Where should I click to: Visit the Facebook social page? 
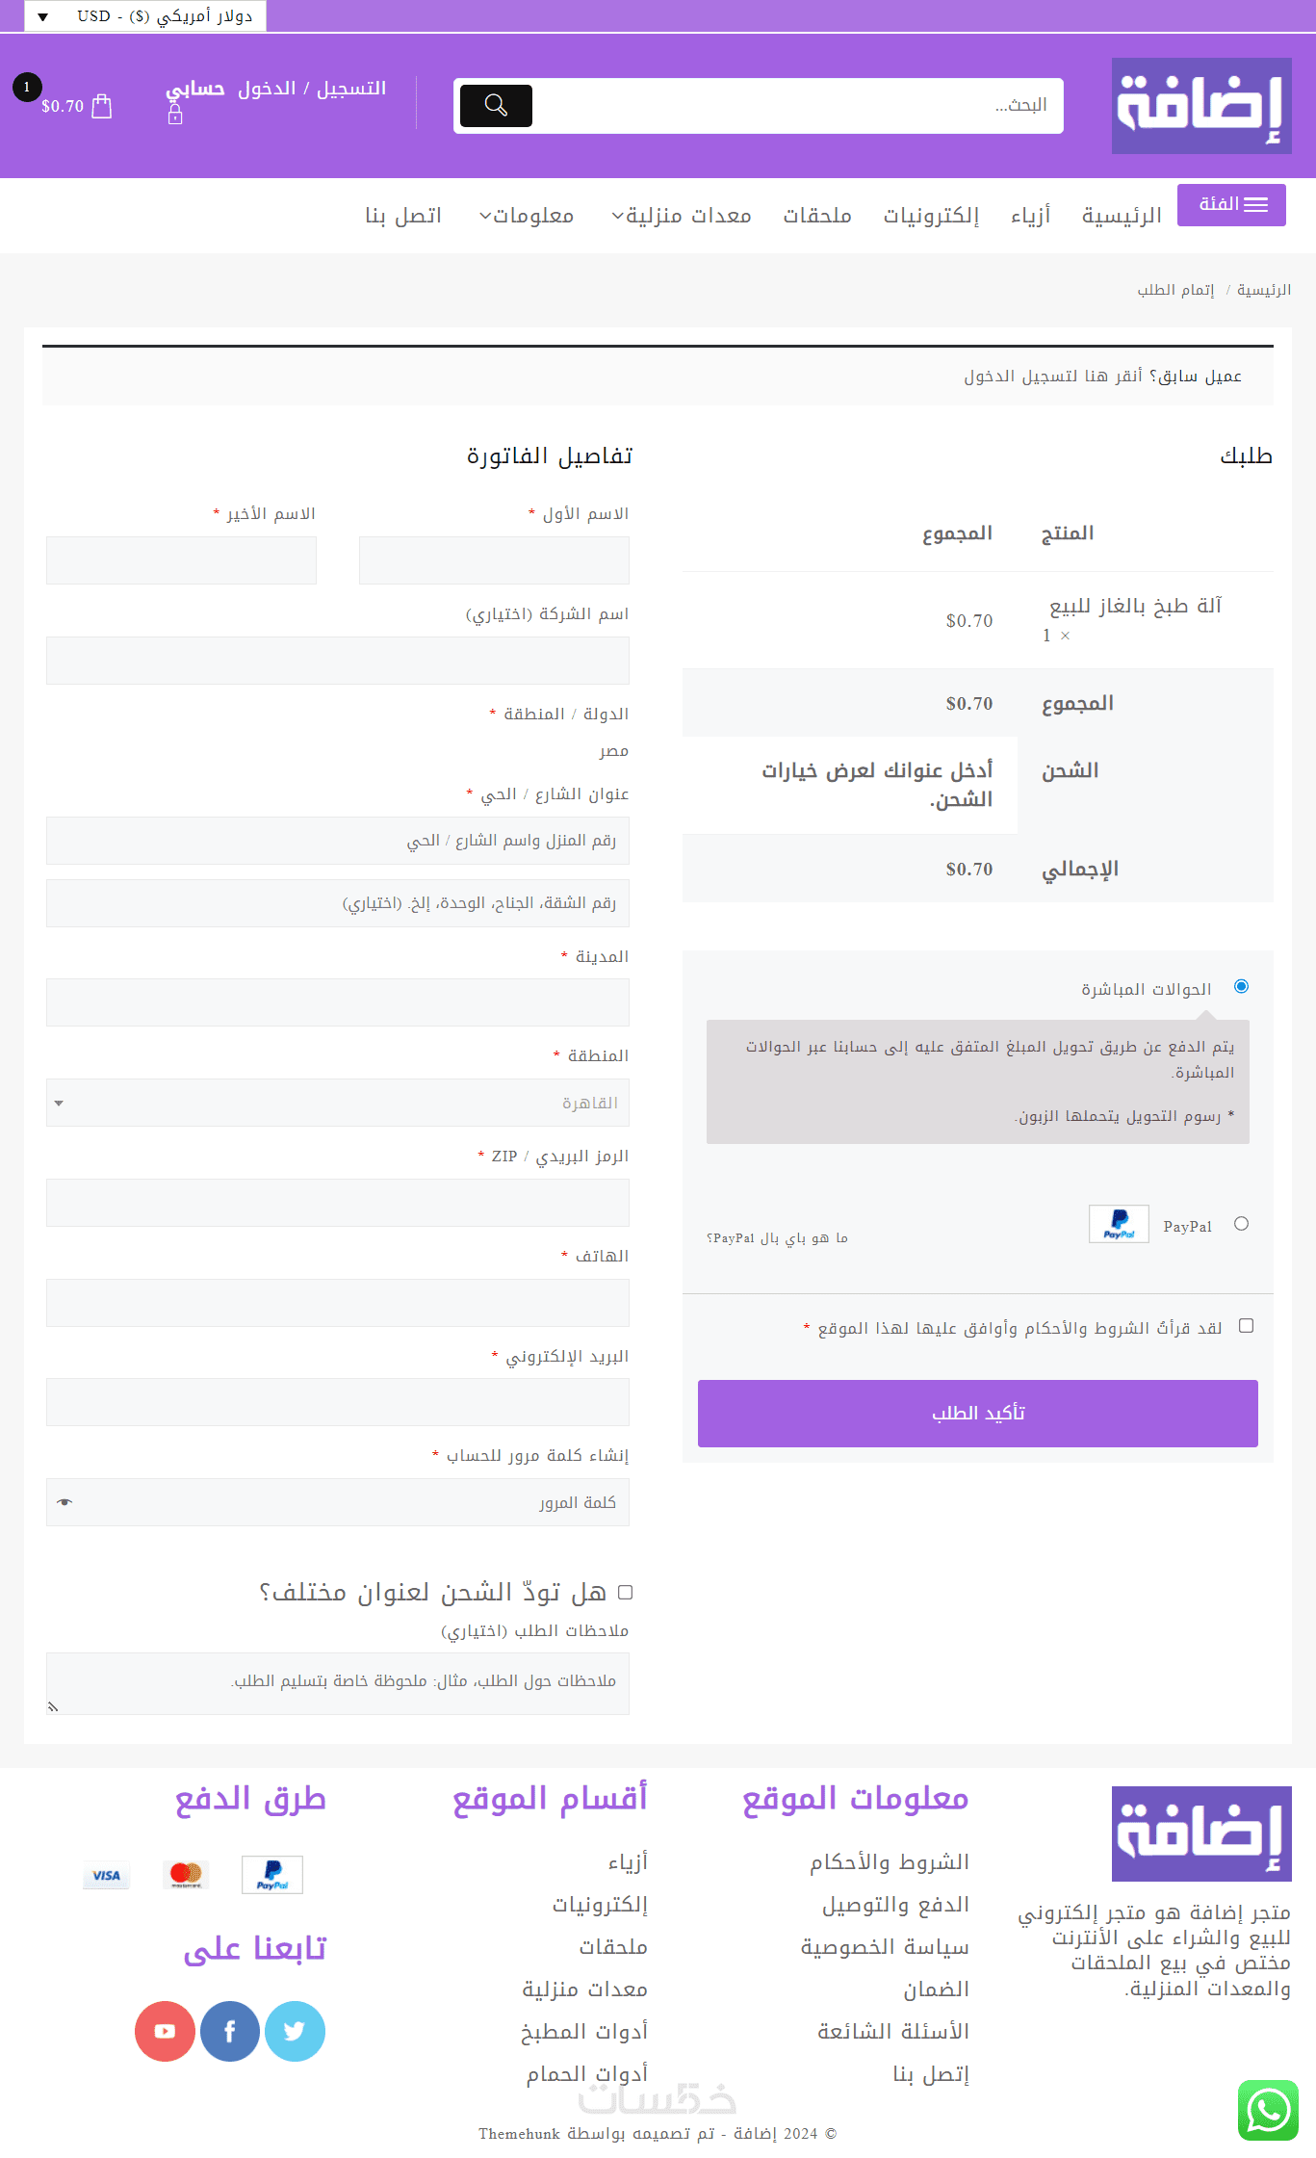pos(230,2031)
